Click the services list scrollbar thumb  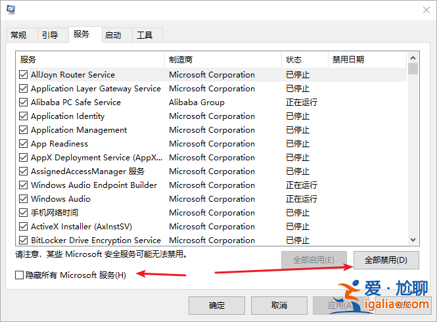coord(413,68)
